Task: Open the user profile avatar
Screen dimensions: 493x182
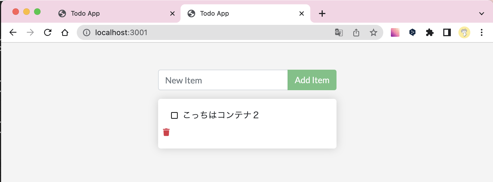Action: (464, 33)
